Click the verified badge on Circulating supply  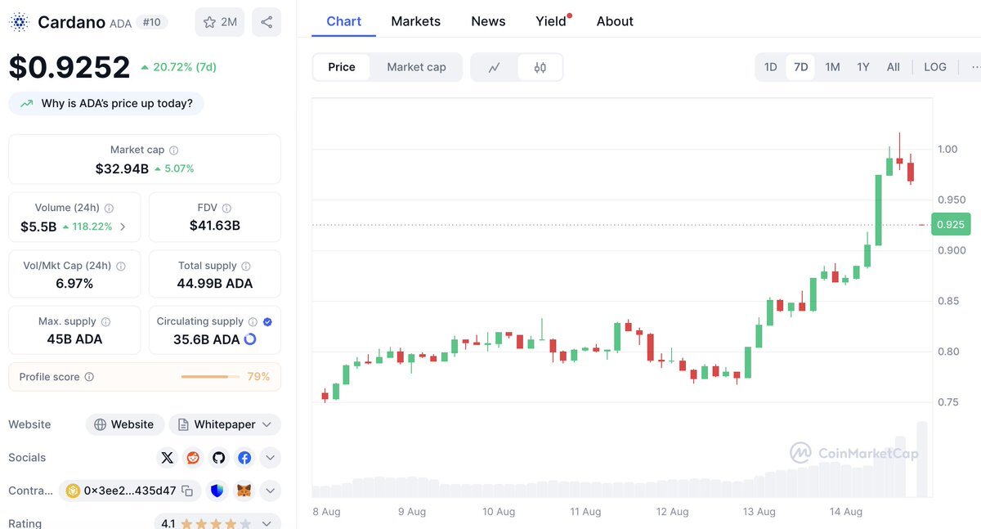click(267, 322)
